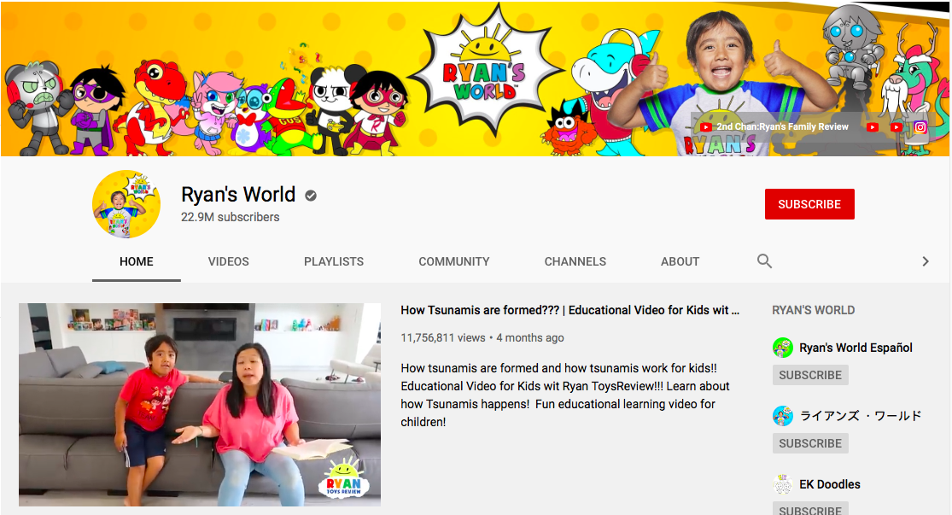This screenshot has height=515, width=952.
Task: Show more tabs with the right chevron arrow
Action: [926, 261]
